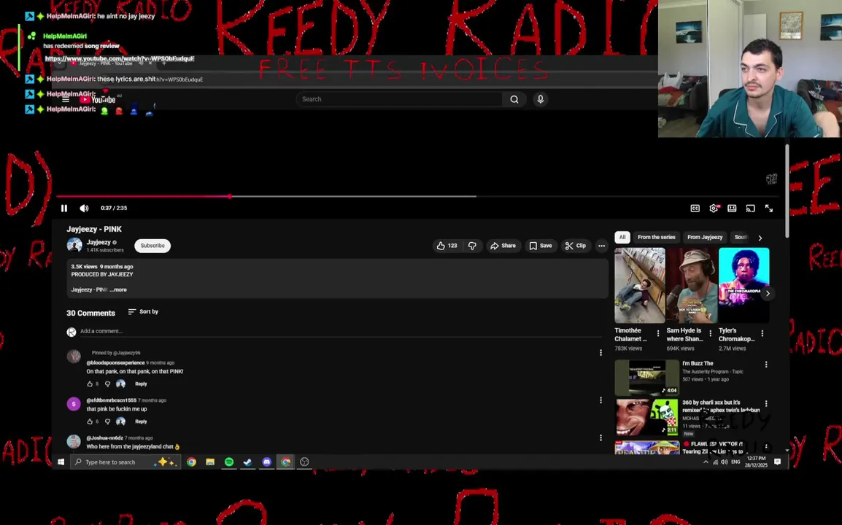
Task: Open video player settings gear
Action: point(714,209)
